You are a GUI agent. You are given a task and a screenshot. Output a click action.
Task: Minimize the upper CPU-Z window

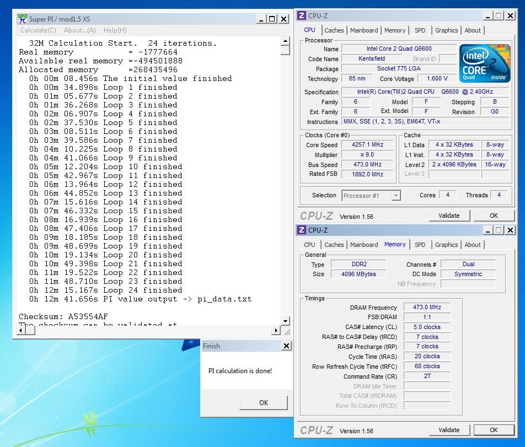pos(488,16)
